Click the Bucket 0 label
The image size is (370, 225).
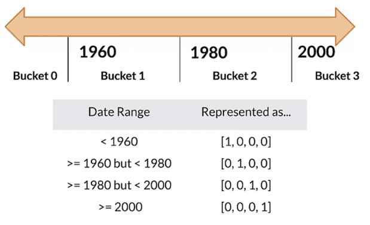pyautogui.click(x=35, y=76)
